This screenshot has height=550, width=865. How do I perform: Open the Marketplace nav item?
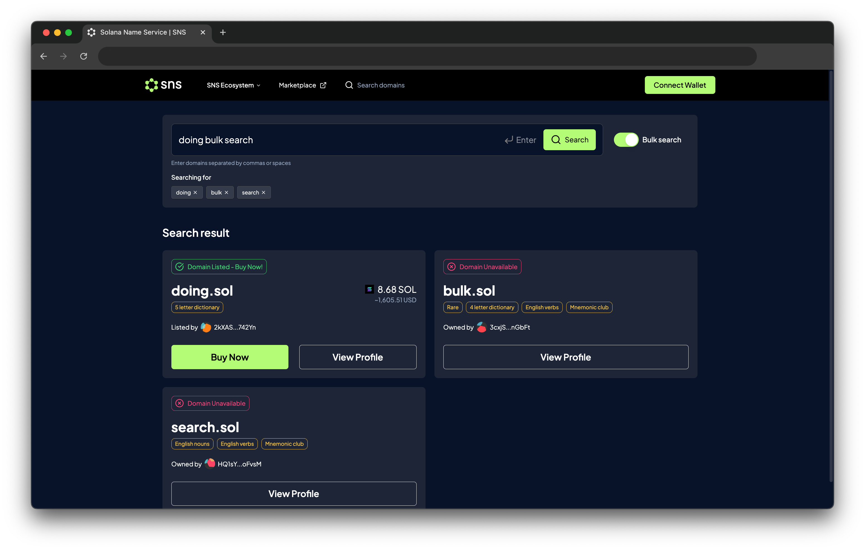click(x=297, y=85)
